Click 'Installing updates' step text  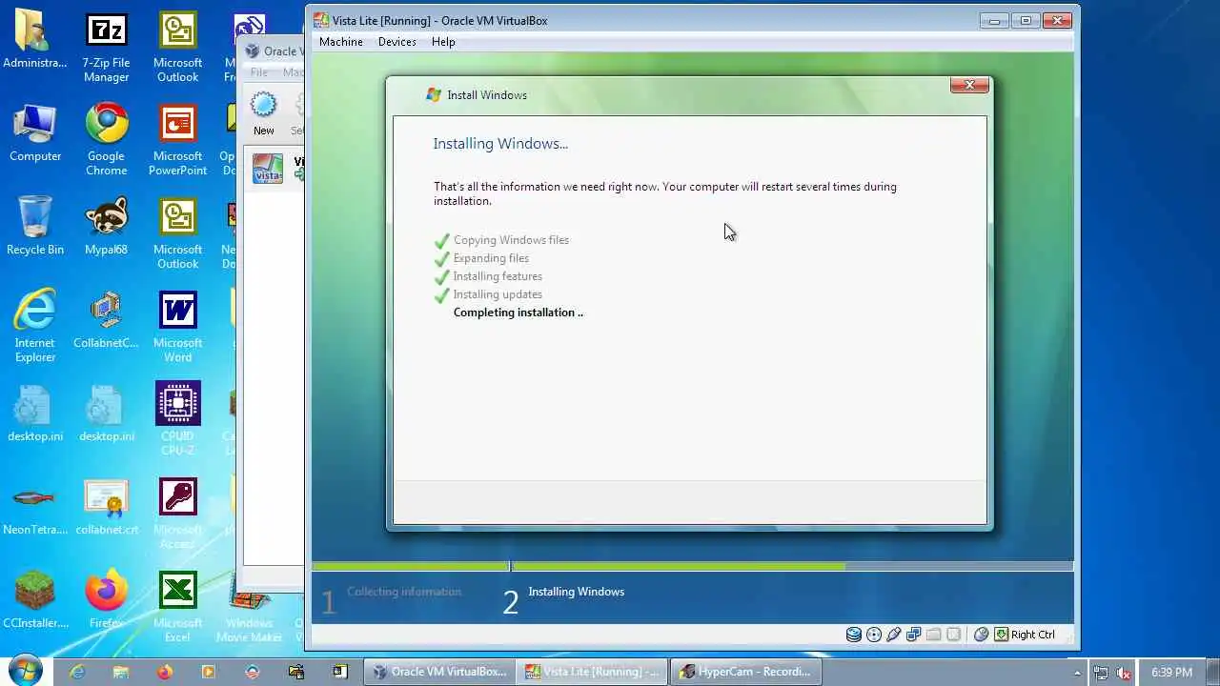(x=498, y=294)
